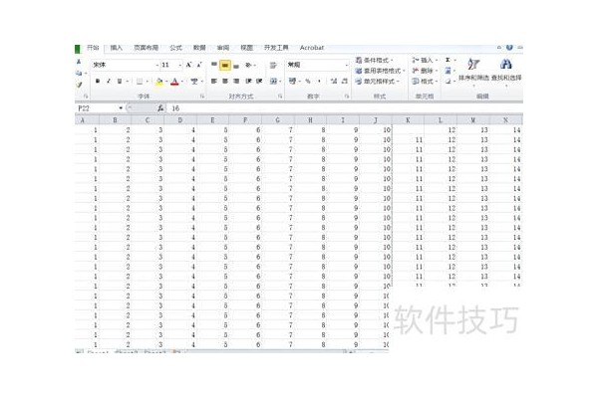Image resolution: width=598 pixels, height=398 pixels.
Task: Expand the Name Box dropdown arrow
Action: (121, 108)
